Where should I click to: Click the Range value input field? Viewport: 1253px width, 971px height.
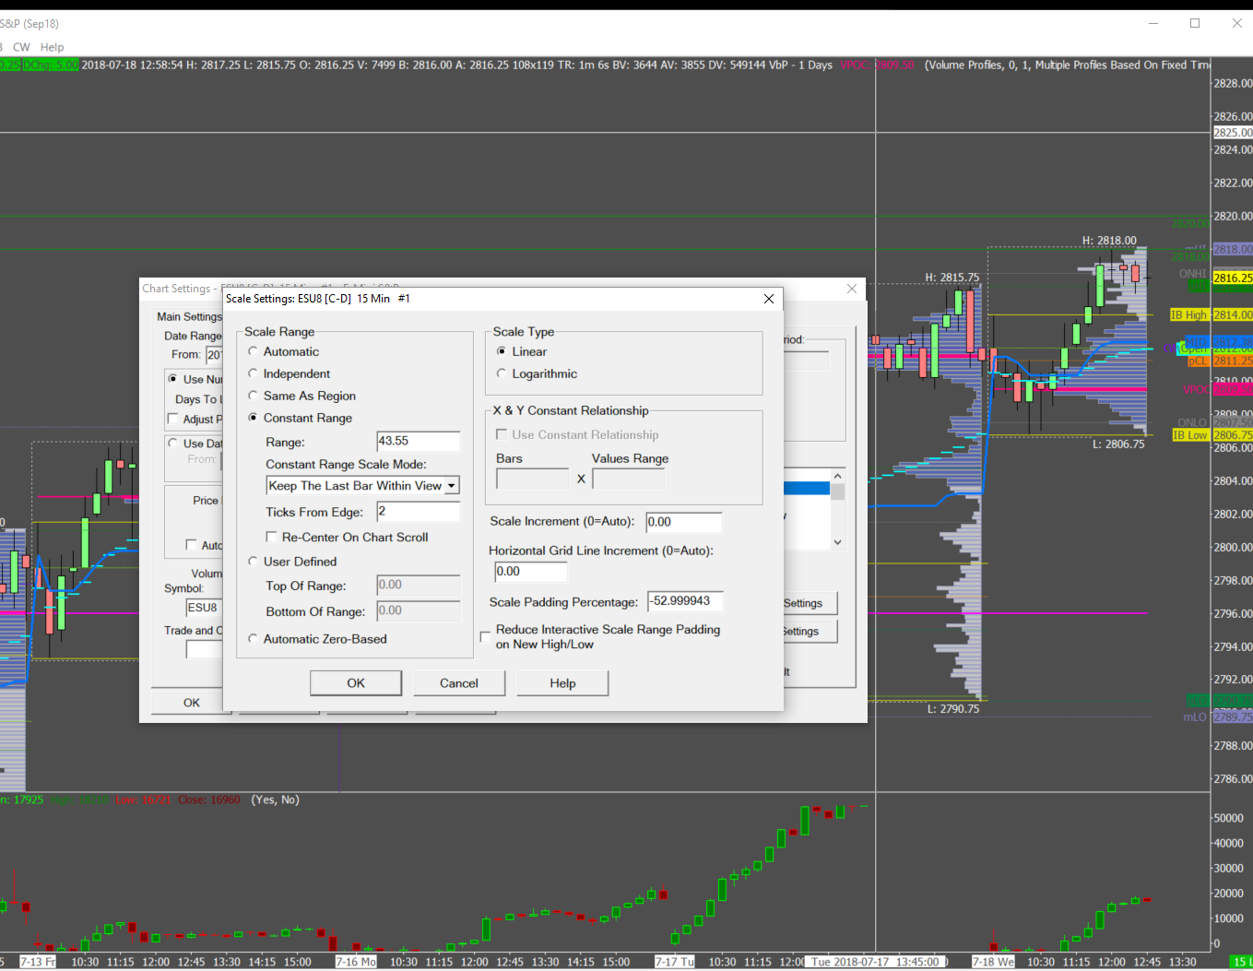point(418,442)
